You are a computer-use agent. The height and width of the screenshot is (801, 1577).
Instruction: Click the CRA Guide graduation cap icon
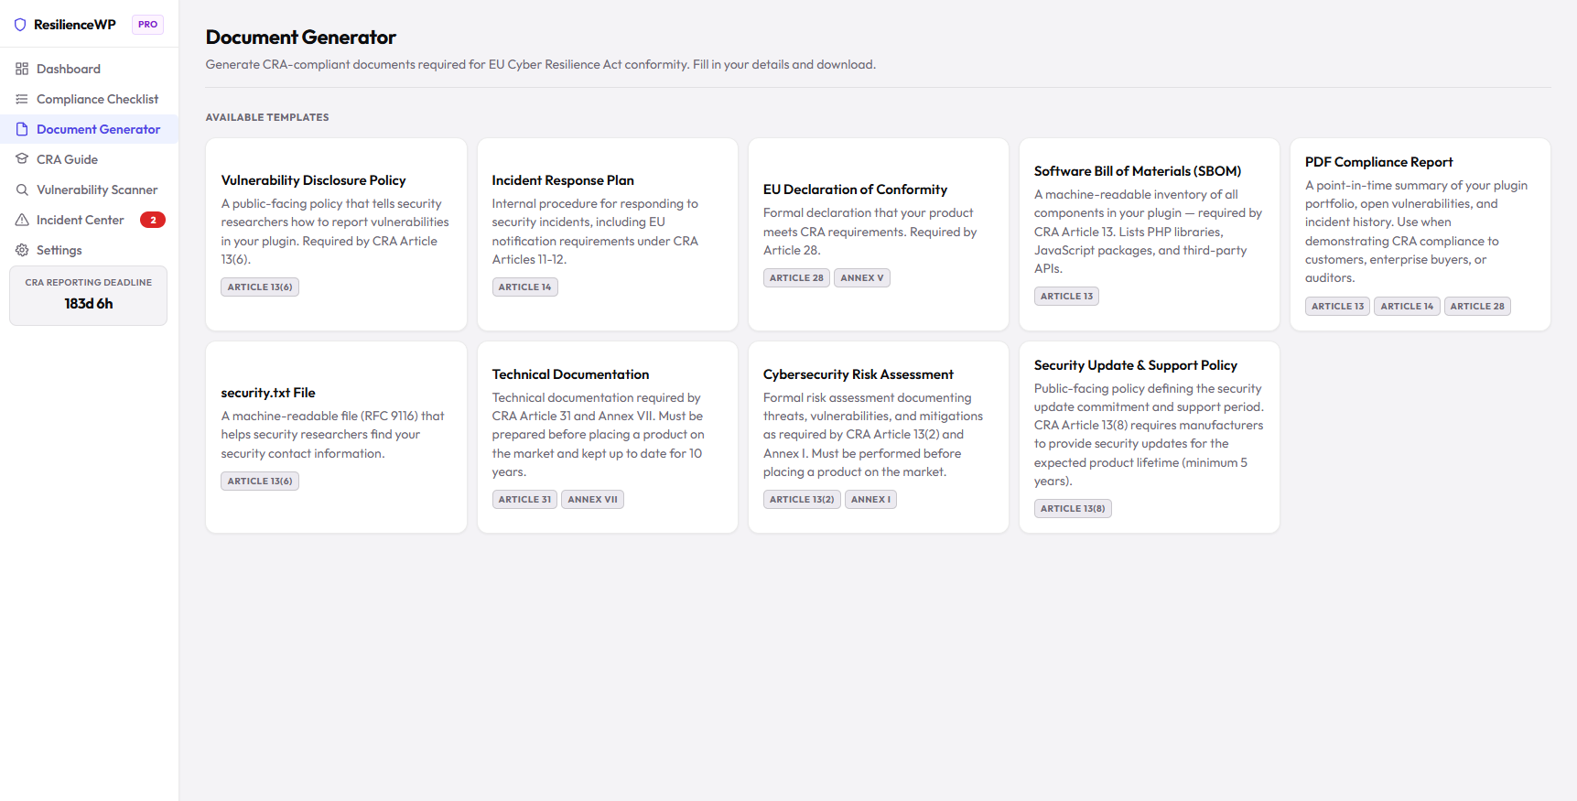pos(22,159)
